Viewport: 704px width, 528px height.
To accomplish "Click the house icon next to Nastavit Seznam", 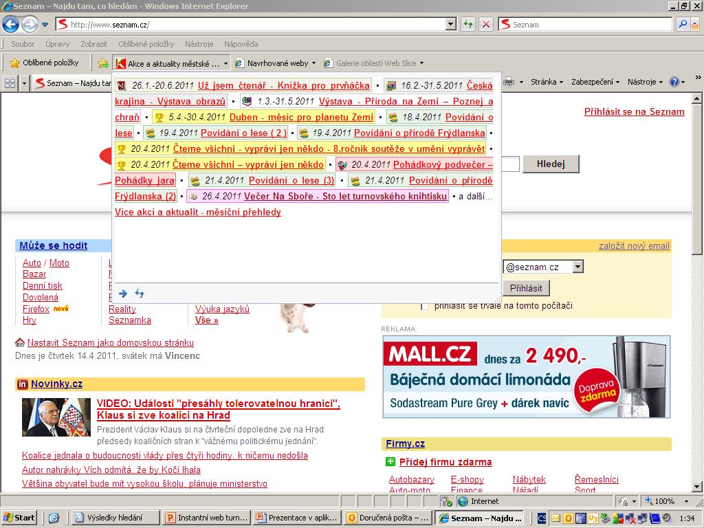I will click(20, 342).
